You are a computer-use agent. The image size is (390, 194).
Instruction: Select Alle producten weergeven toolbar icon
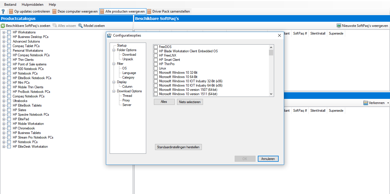102,11
